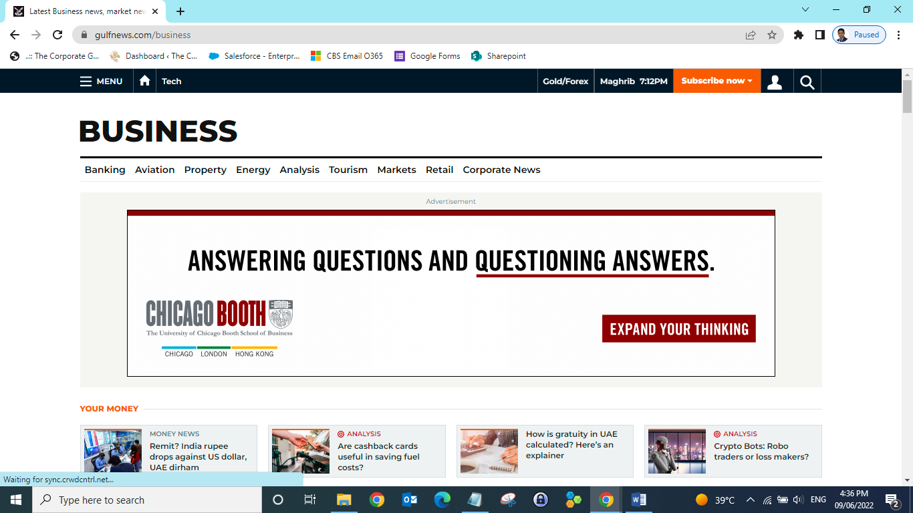Image resolution: width=913 pixels, height=513 pixels.
Task: Click the user account profile icon
Action: pyautogui.click(x=775, y=81)
